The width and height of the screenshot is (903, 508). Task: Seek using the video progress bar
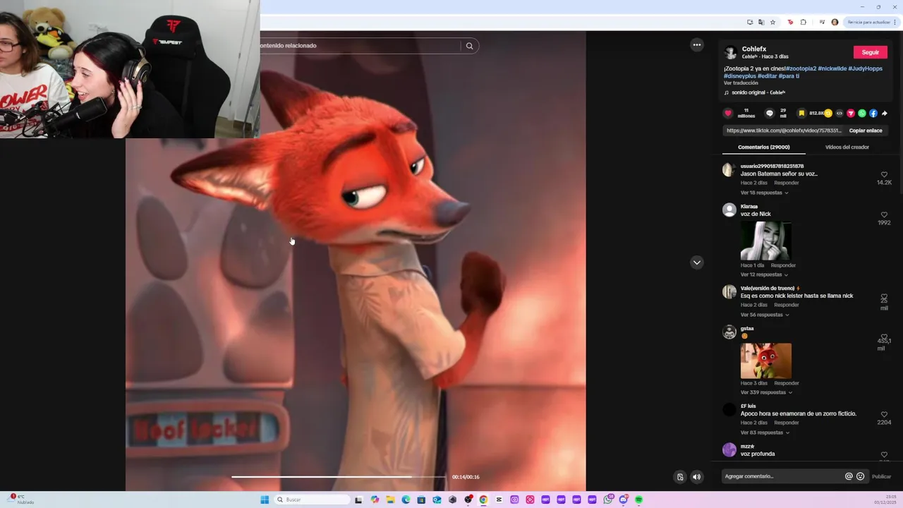(339, 477)
